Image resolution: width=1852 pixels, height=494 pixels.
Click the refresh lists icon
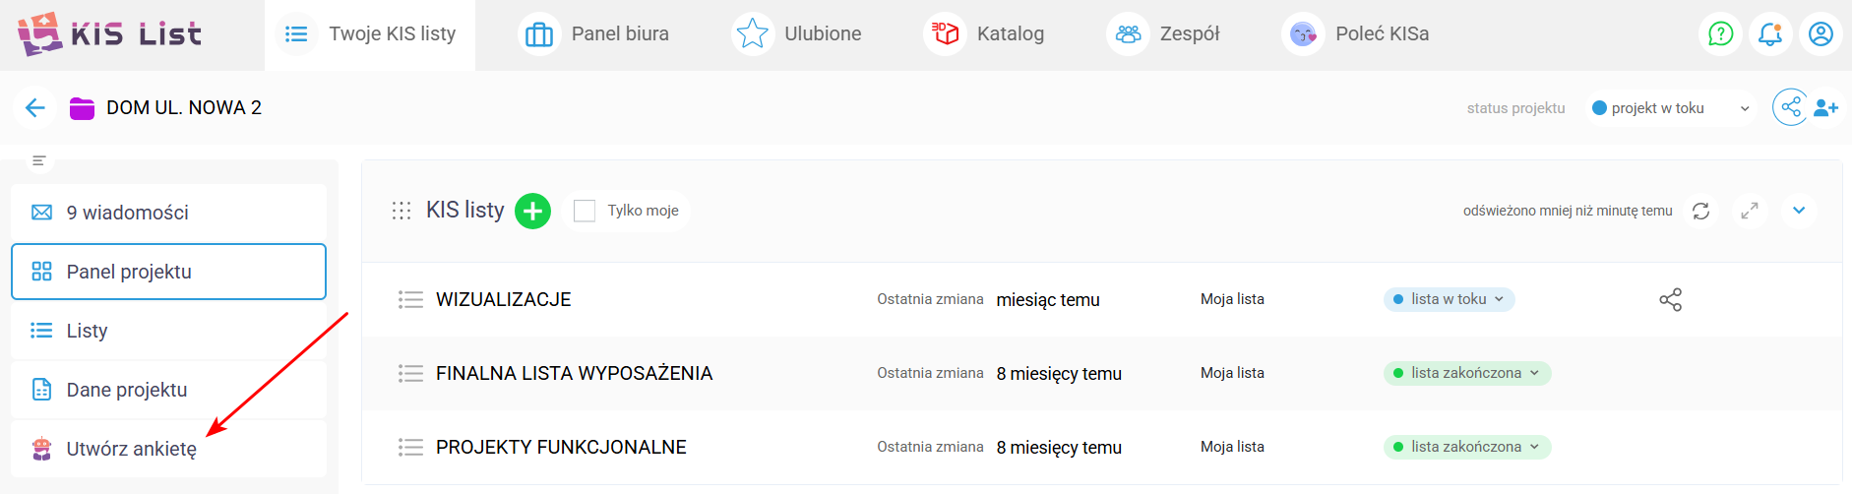tap(1700, 211)
